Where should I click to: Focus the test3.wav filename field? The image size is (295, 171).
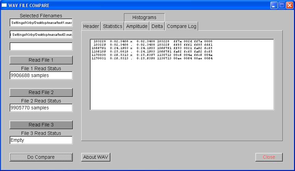tap(41, 35)
